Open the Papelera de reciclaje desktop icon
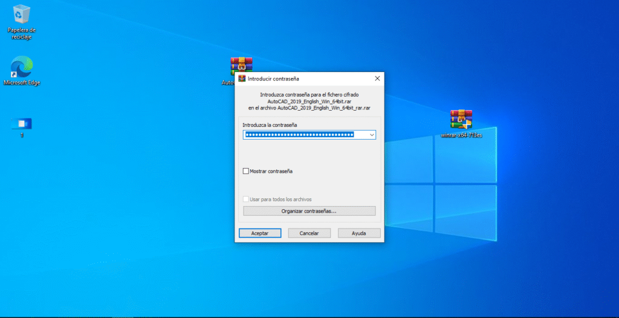Screen dimensions: 619x318 tap(21, 22)
